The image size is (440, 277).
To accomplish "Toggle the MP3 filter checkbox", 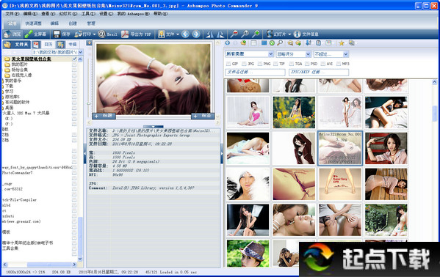I will pos(339,64).
